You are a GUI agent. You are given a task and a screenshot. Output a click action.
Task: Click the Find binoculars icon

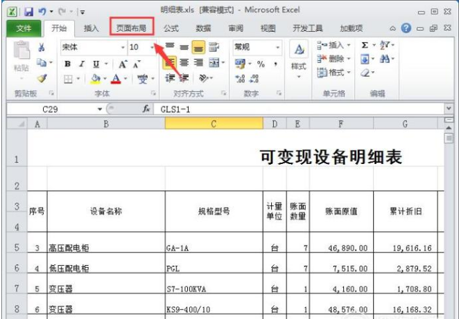pyautogui.click(x=384, y=60)
